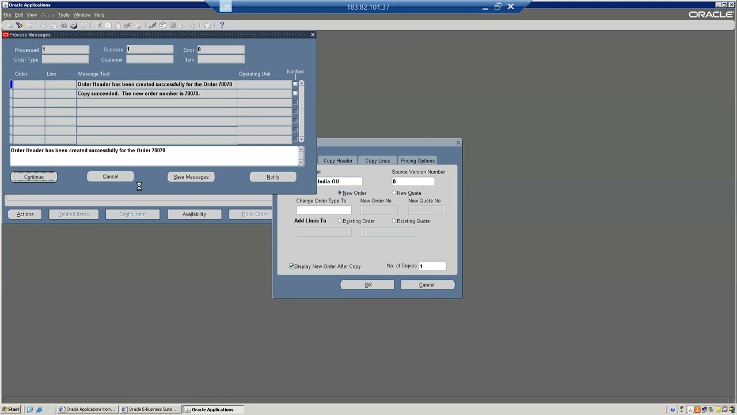This screenshot has height=415, width=737.
Task: Click the Attachments paperclip toolbar icon
Action: [x=183, y=25]
